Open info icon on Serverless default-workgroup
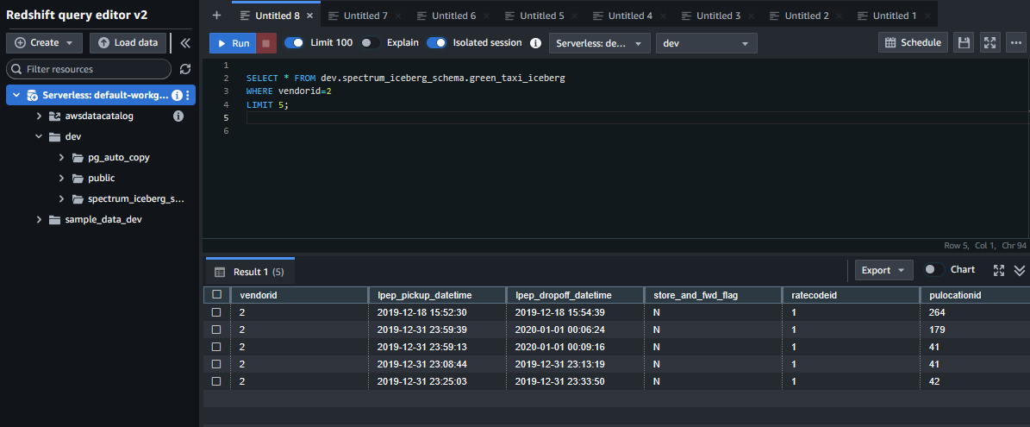The image size is (1030, 427). coord(177,95)
